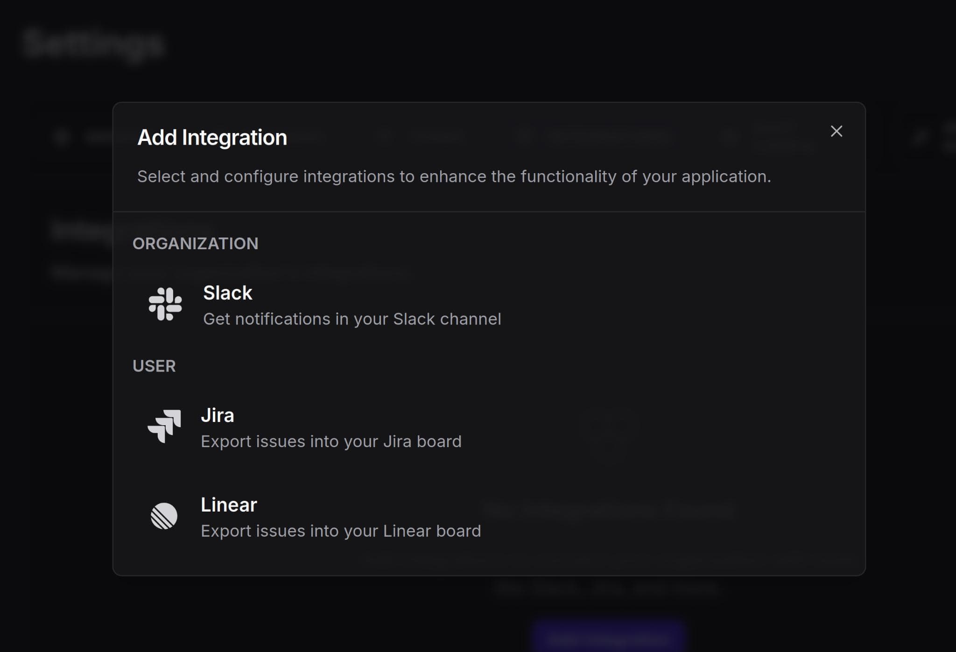The height and width of the screenshot is (652, 956).
Task: Choose the Jira integration name
Action: [217, 415]
